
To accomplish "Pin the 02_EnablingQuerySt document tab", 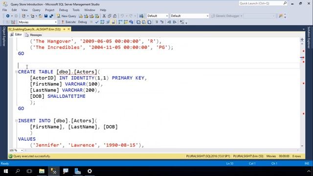I will coord(64,29).
